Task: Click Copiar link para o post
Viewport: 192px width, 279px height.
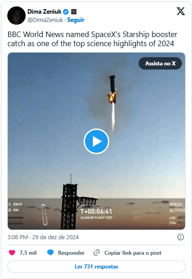Action: [x=133, y=253]
